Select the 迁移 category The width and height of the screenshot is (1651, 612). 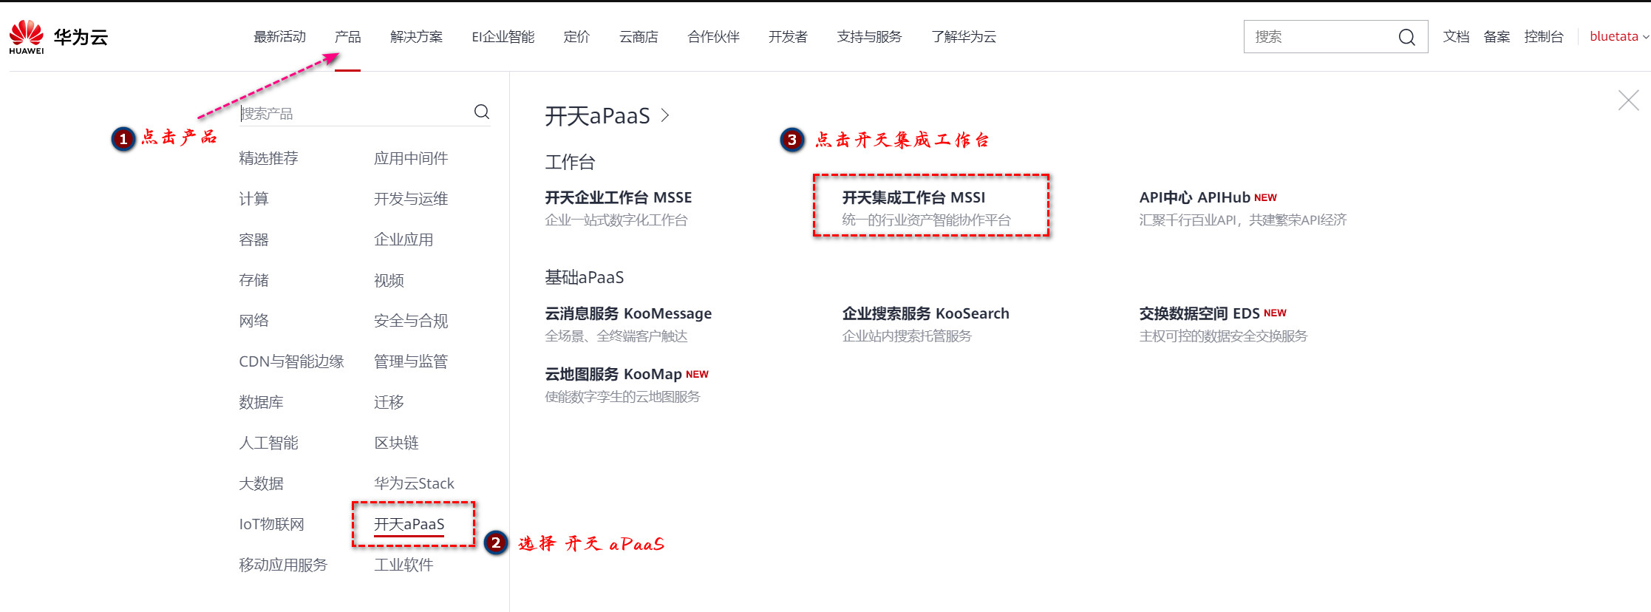(389, 402)
